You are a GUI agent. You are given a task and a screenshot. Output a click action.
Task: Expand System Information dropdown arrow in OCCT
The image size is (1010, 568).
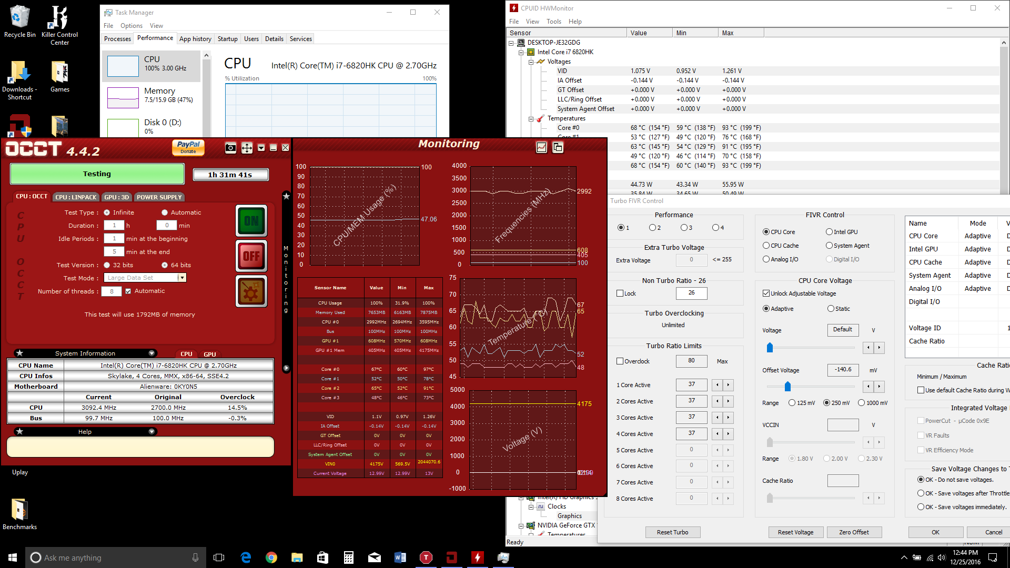click(x=151, y=353)
